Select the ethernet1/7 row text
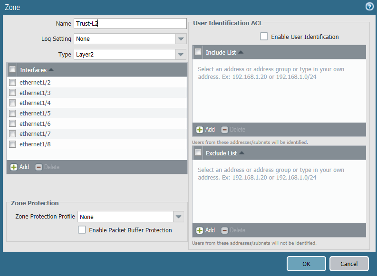 (35, 133)
